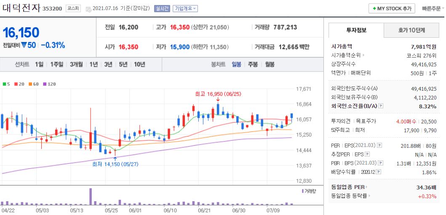446x215 pixels.
Task: Switch to the 호가10단계 tab
Action: click(411, 30)
